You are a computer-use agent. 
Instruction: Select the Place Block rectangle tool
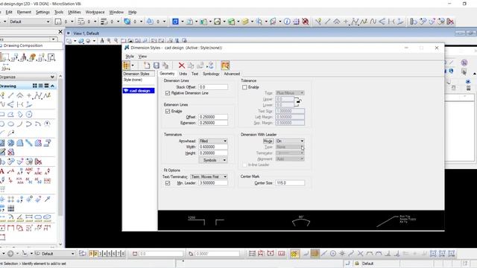pyautogui.click(x=2, y=114)
